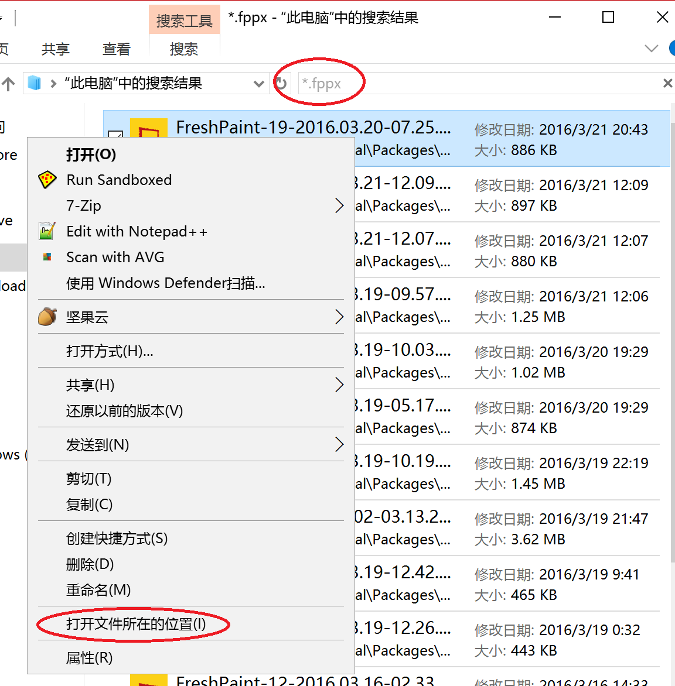Toggle checkbox of first FreshPaint file
The height and width of the screenshot is (686, 675).
coord(115,136)
